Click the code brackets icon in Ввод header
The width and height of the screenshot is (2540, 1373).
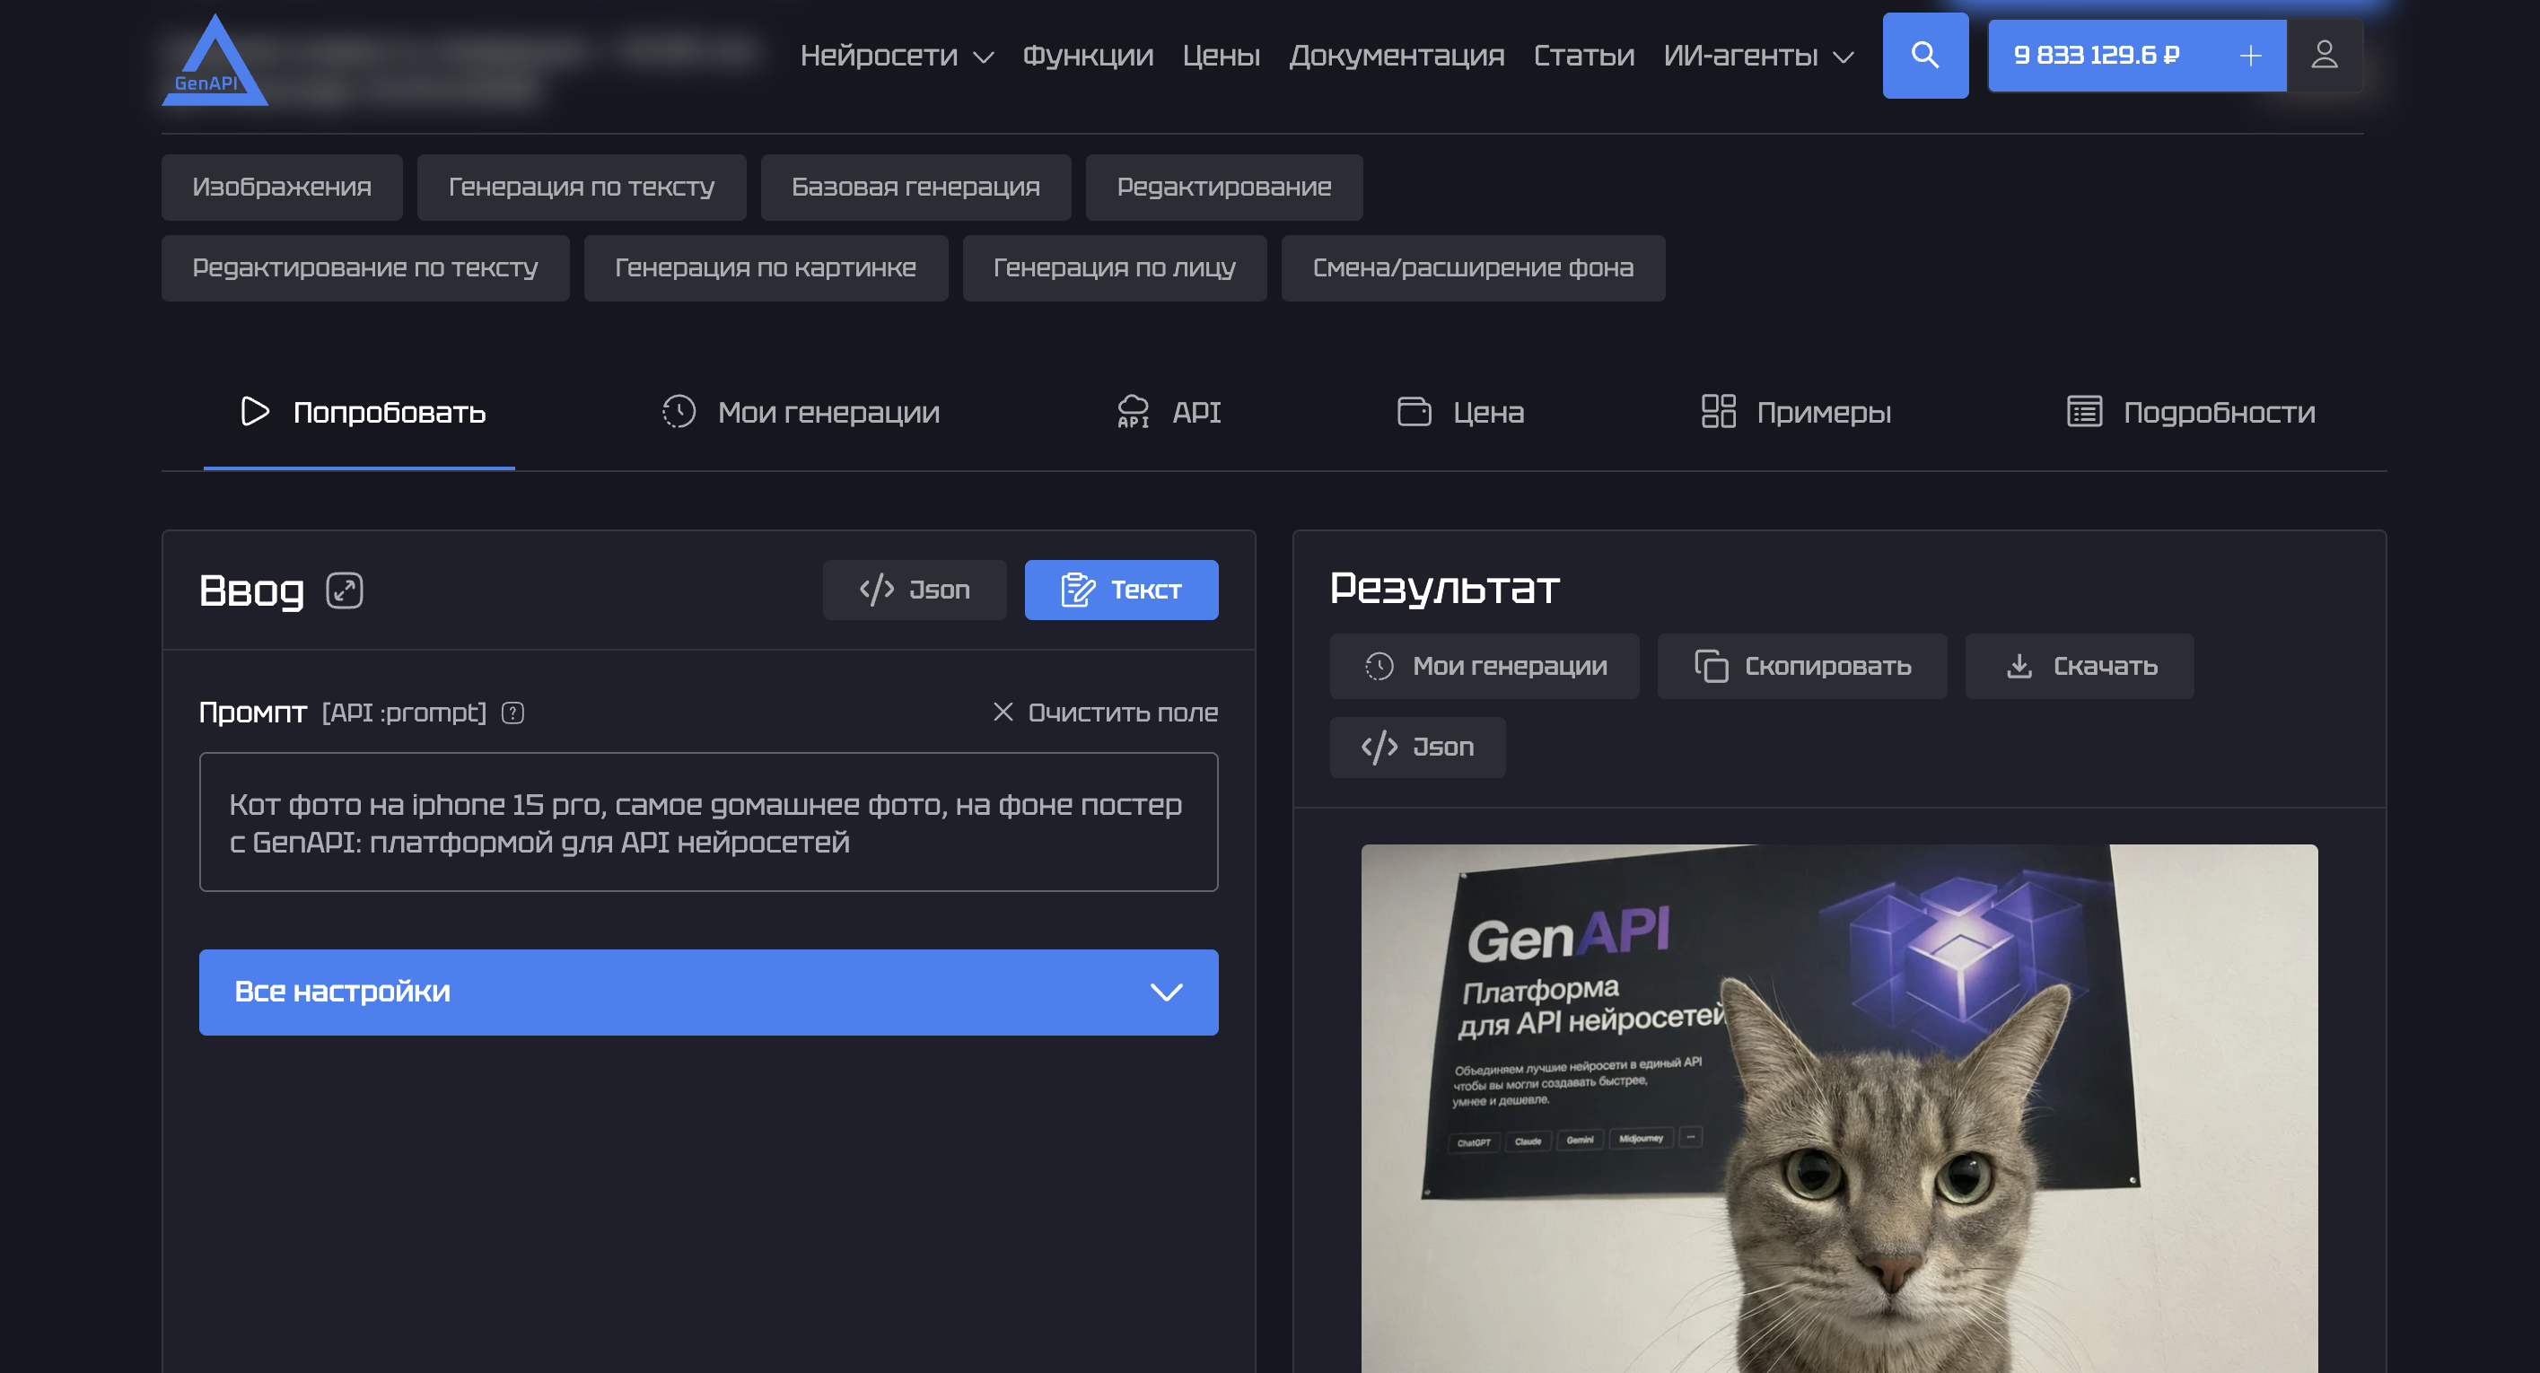point(877,590)
